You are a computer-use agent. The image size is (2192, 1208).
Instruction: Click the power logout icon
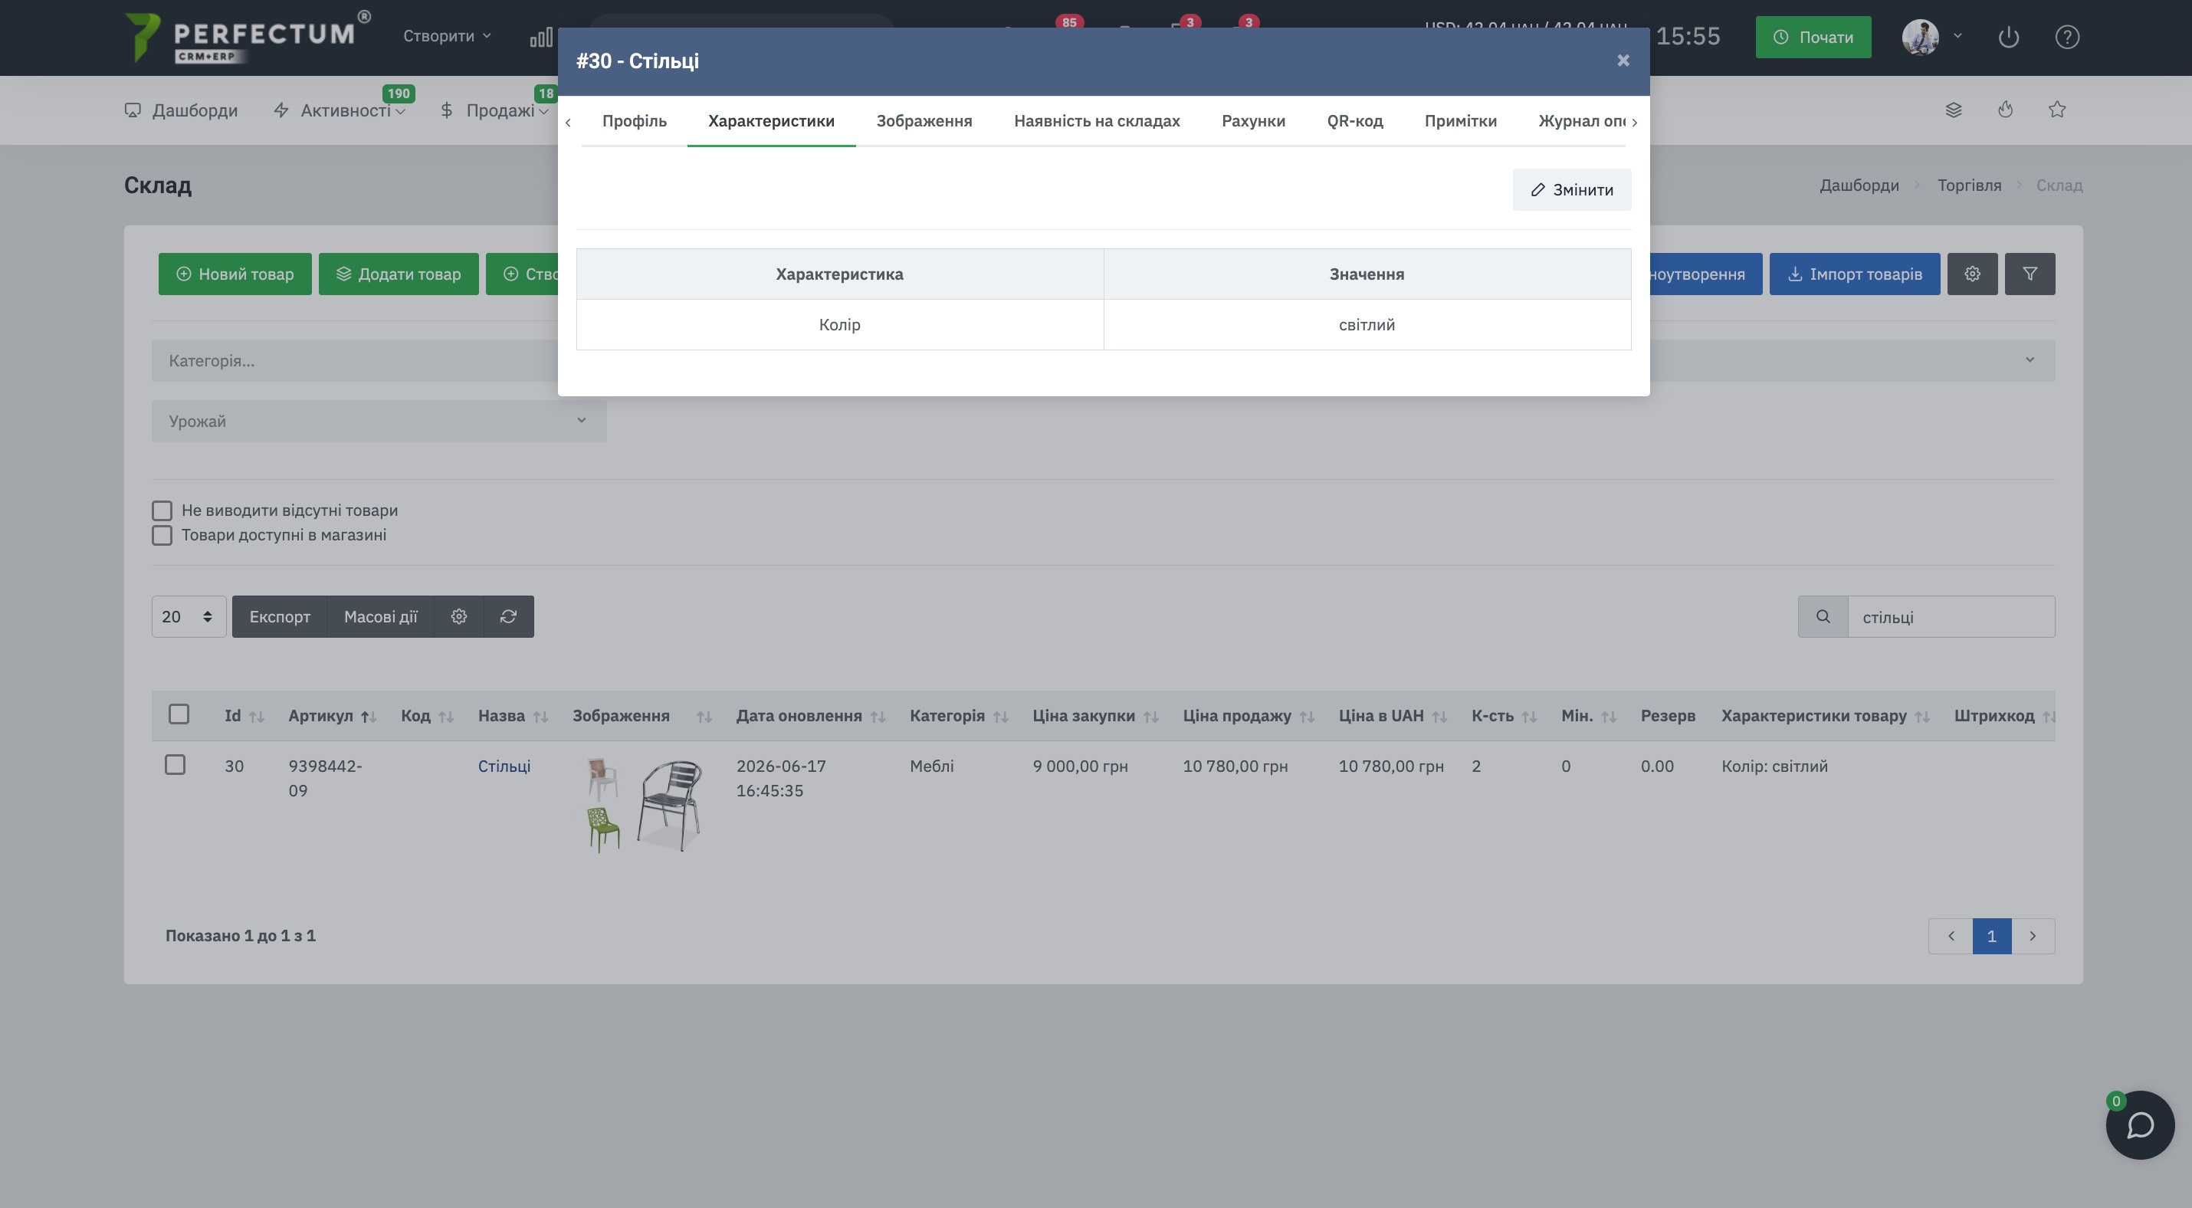(2008, 38)
